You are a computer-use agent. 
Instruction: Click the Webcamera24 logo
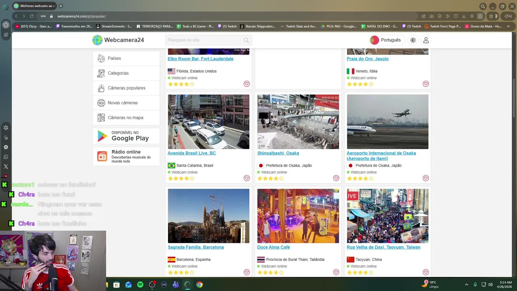(x=118, y=40)
